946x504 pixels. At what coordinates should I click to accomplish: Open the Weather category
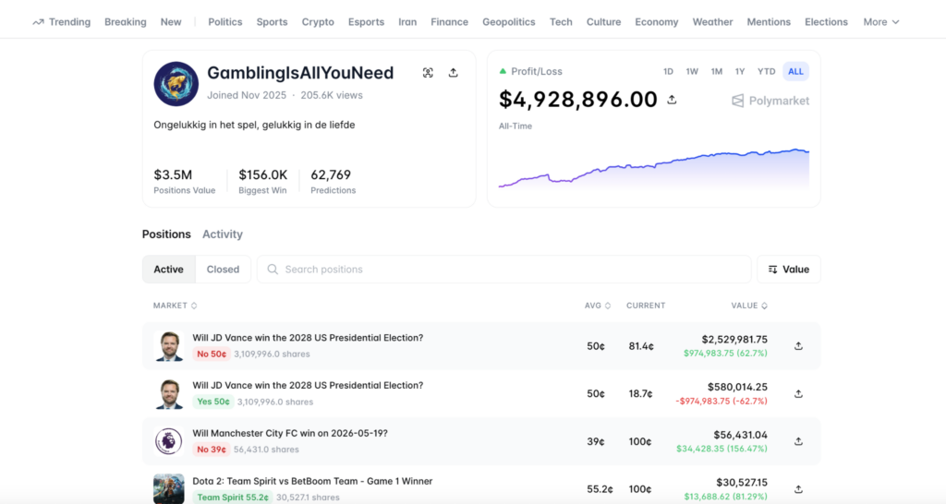coord(712,22)
